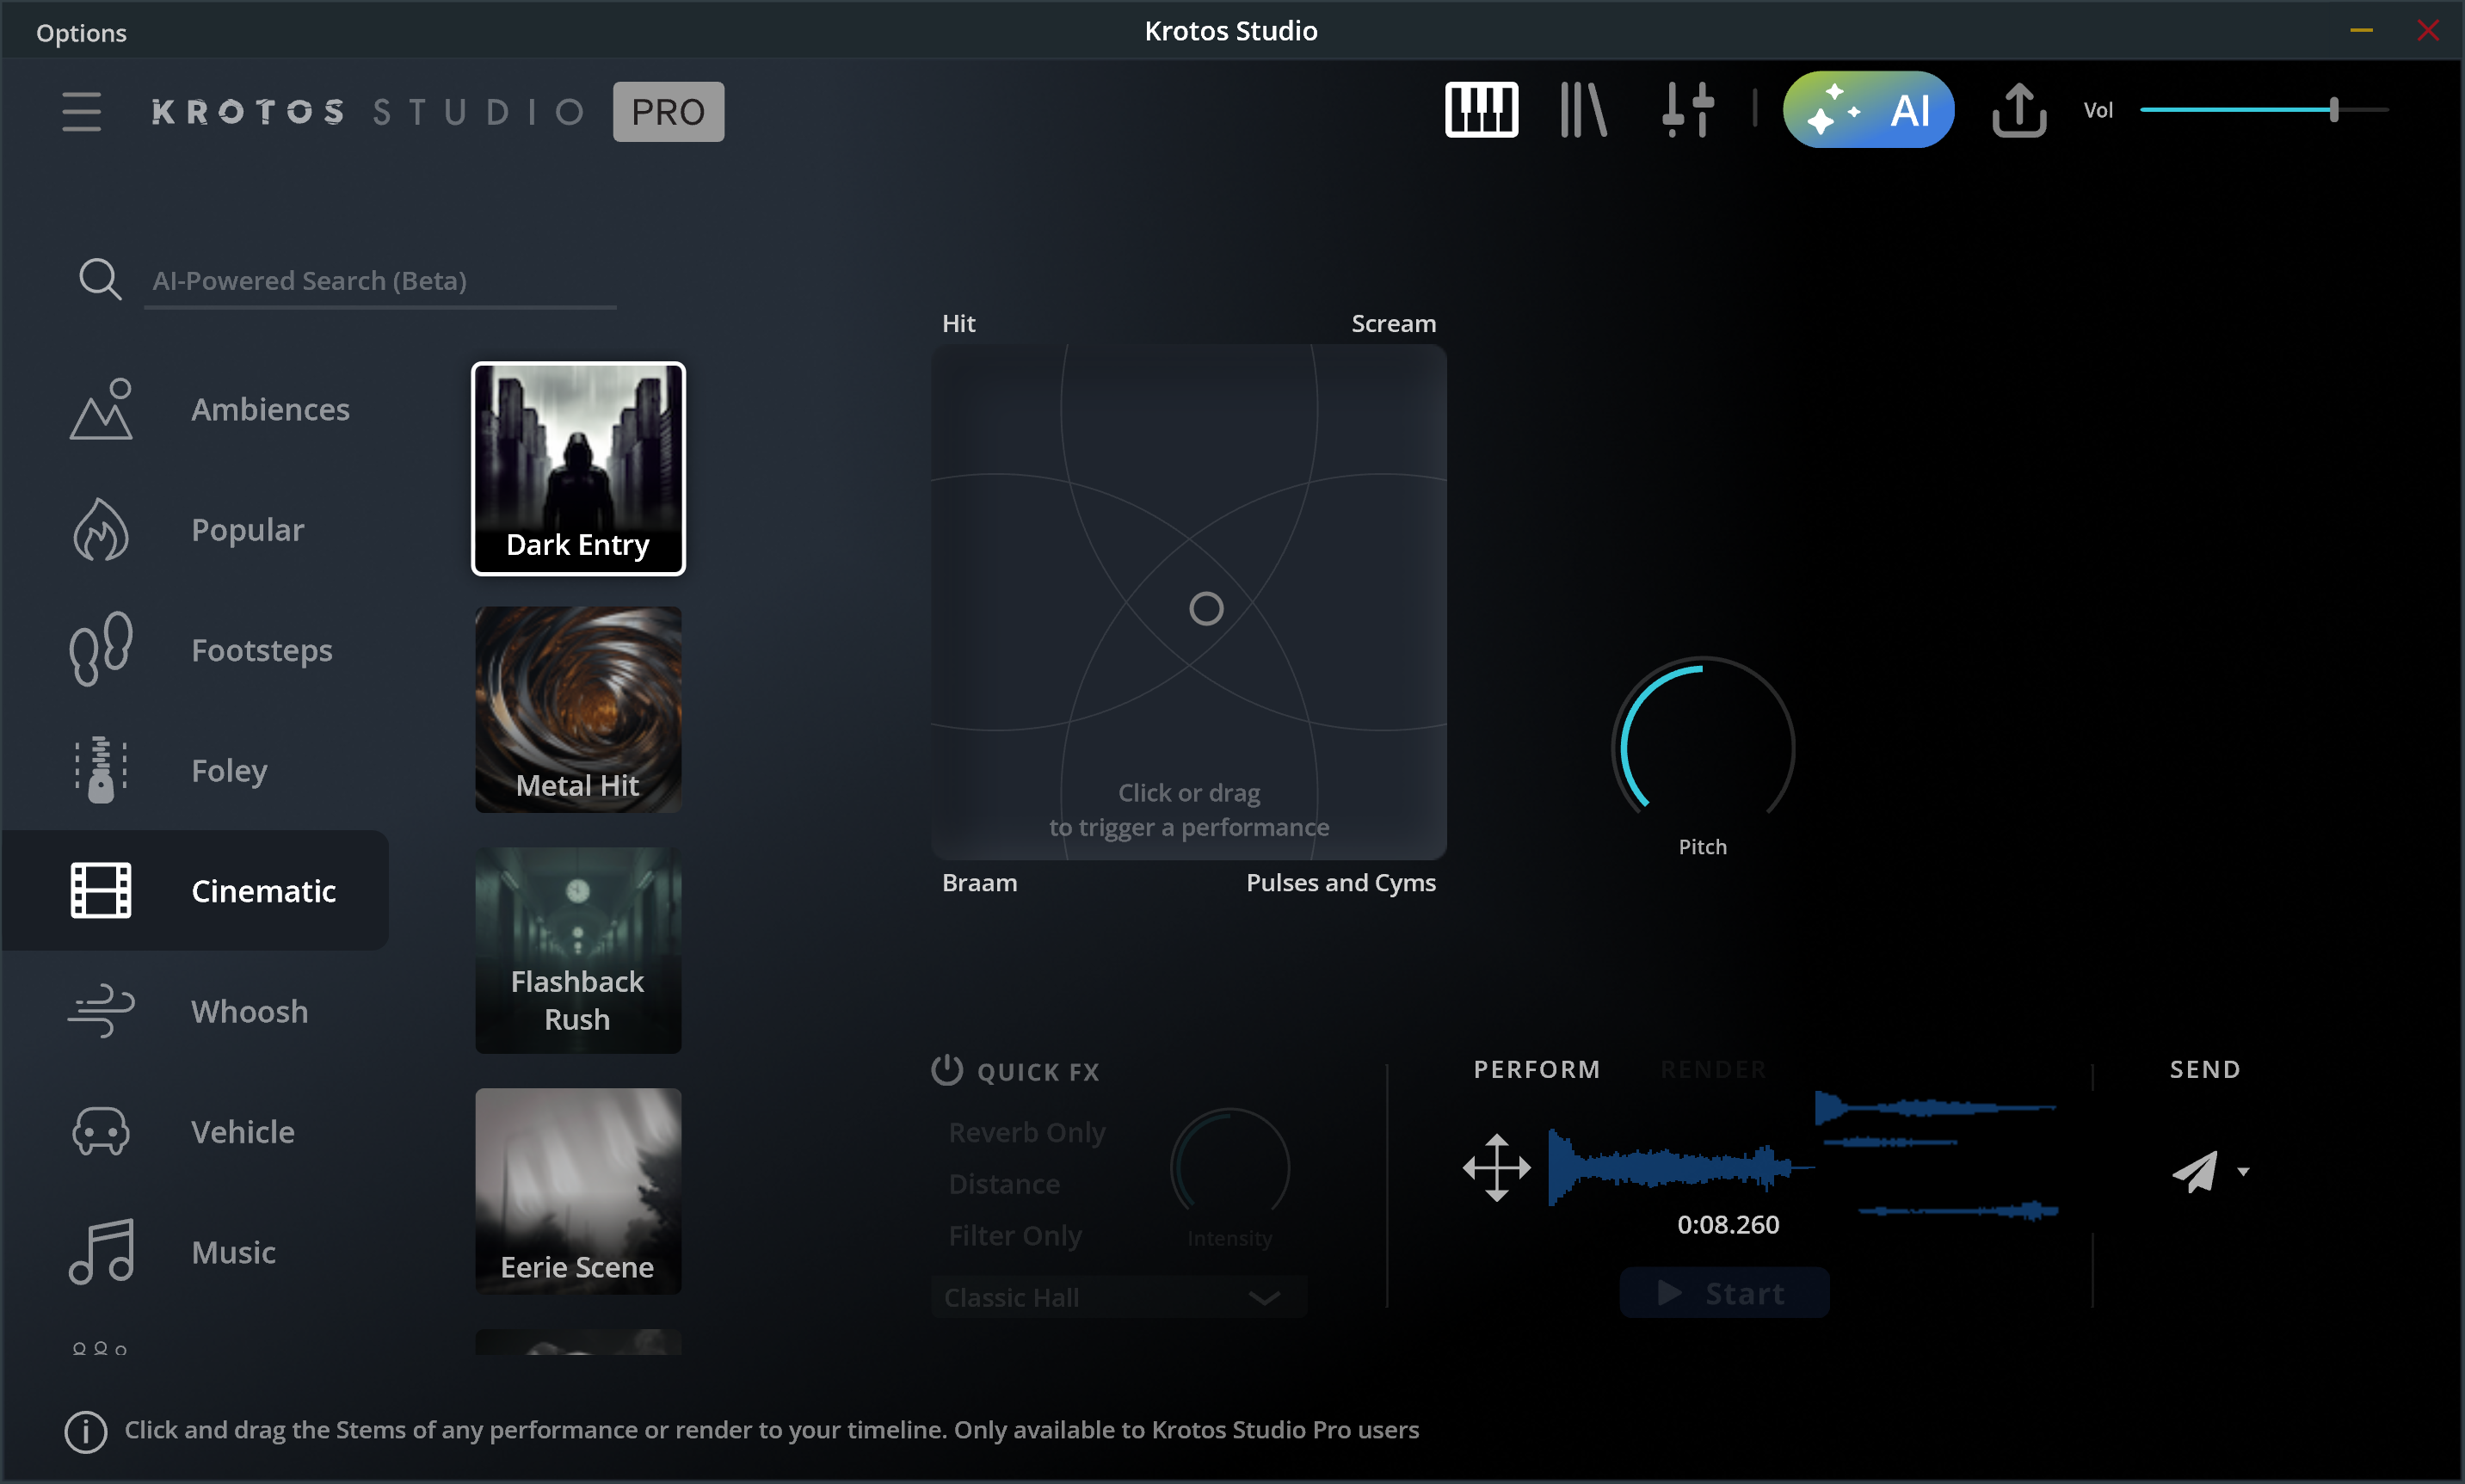Expand the Classic Hall dropdown
The image size is (2465, 1484).
pyautogui.click(x=1119, y=1297)
